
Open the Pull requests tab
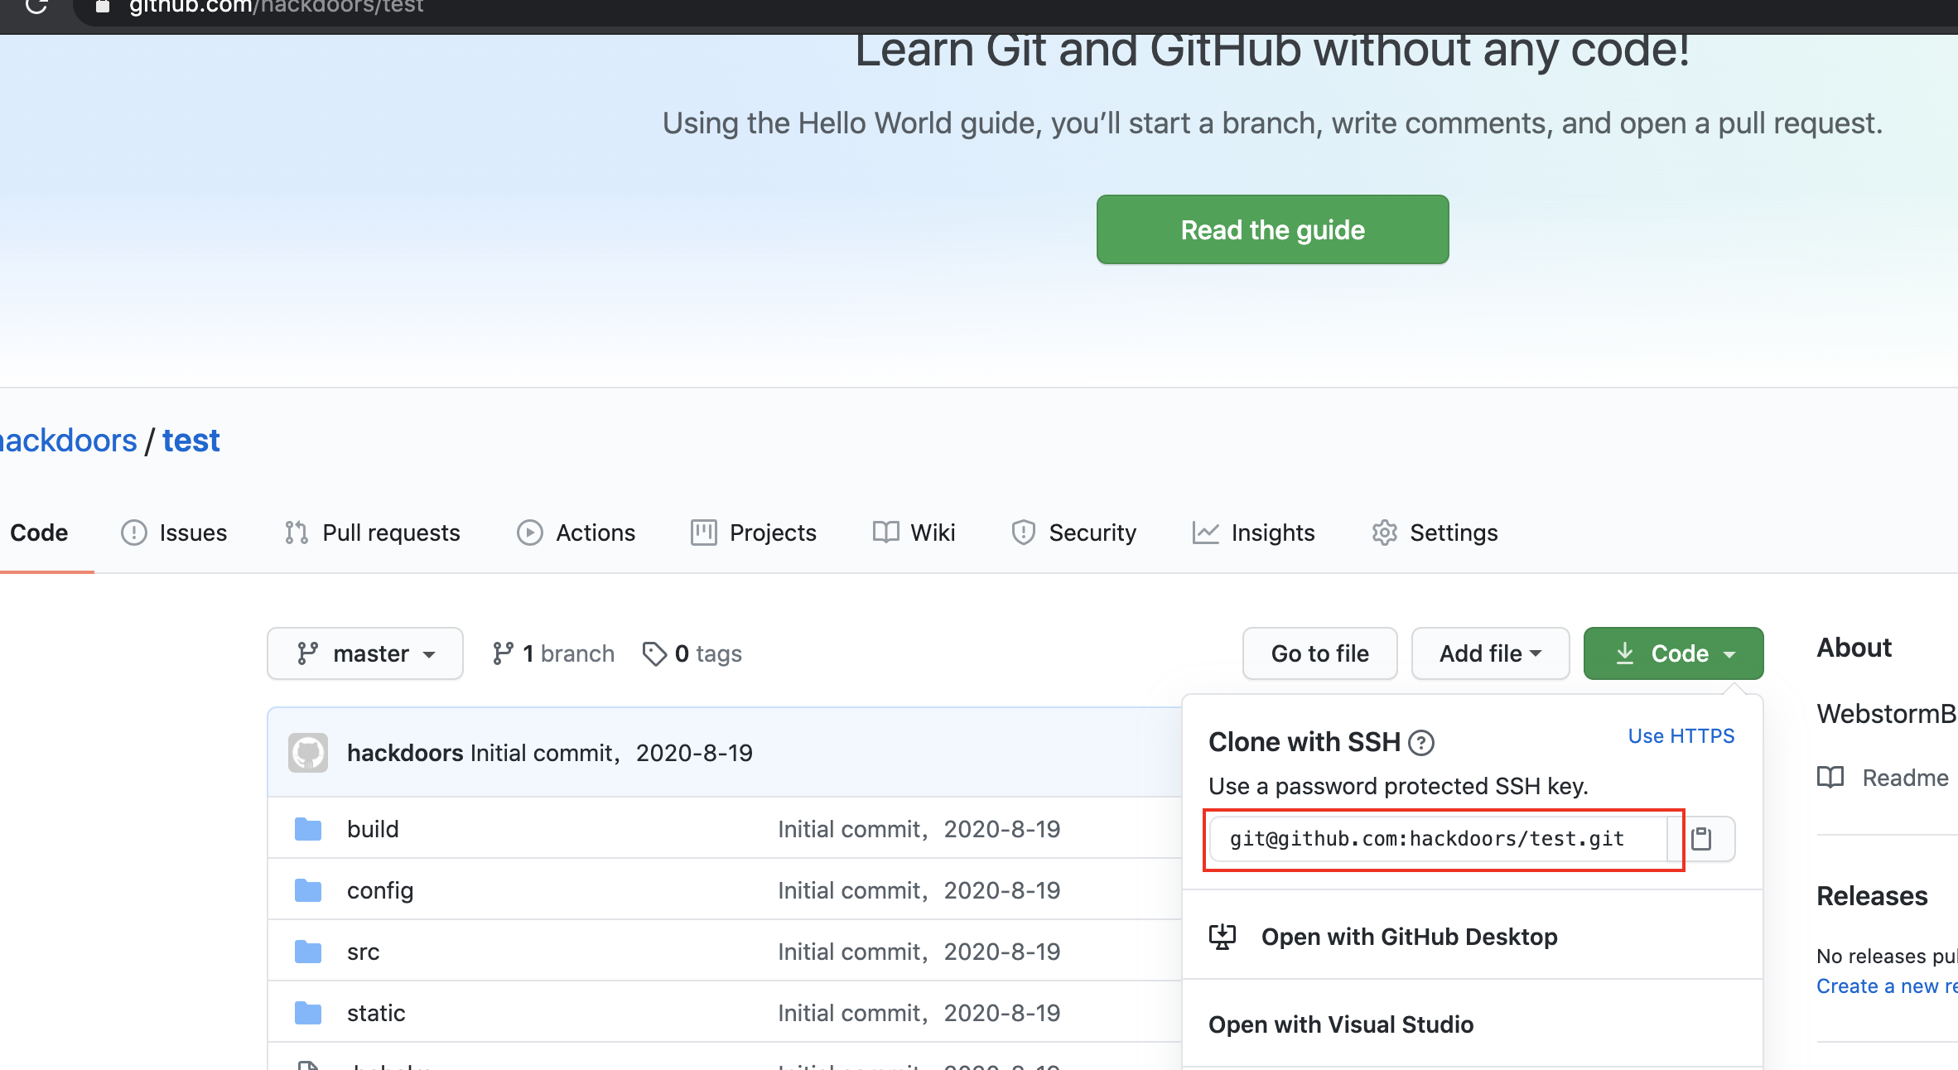pos(372,533)
